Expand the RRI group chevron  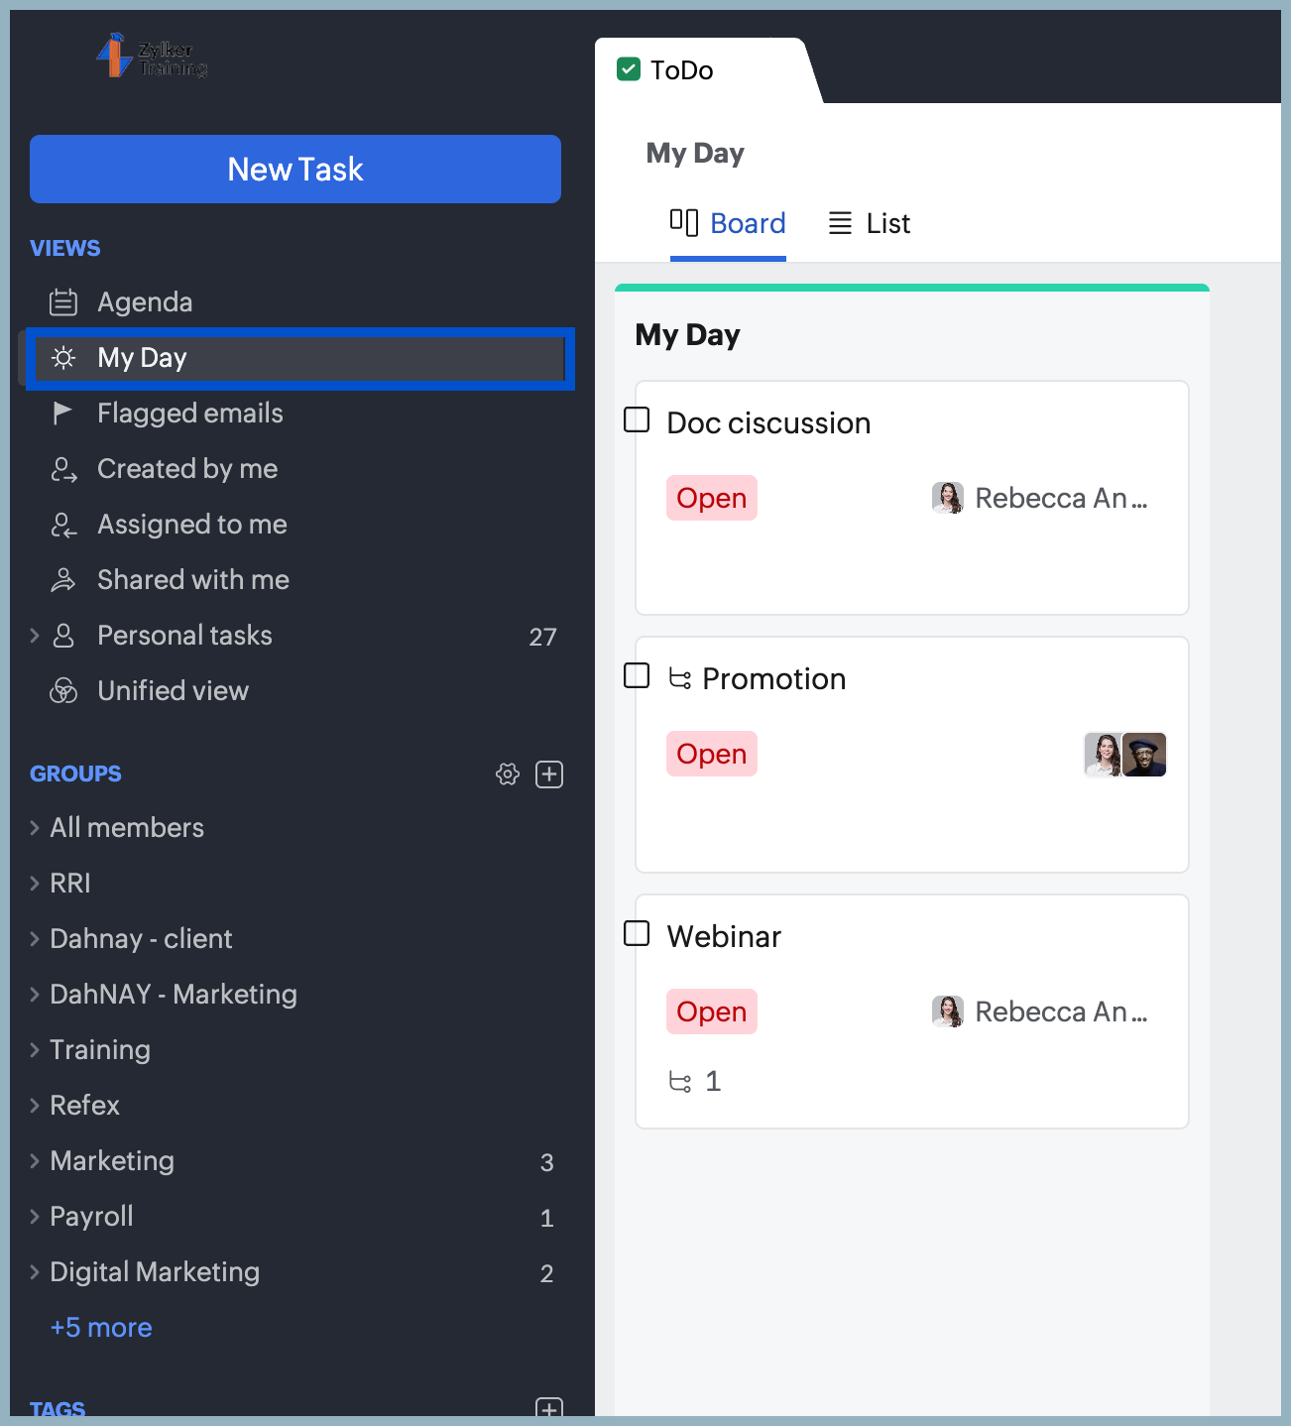(x=35, y=884)
